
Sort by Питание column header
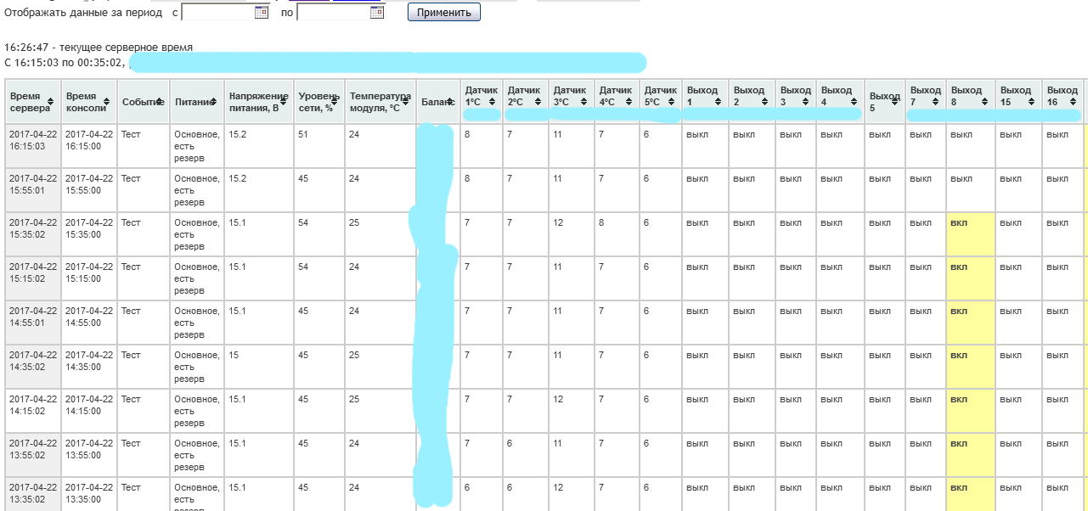click(x=196, y=102)
